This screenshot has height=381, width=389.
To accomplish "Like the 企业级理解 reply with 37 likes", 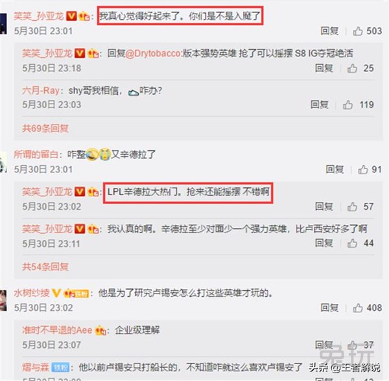I will click(x=352, y=345).
